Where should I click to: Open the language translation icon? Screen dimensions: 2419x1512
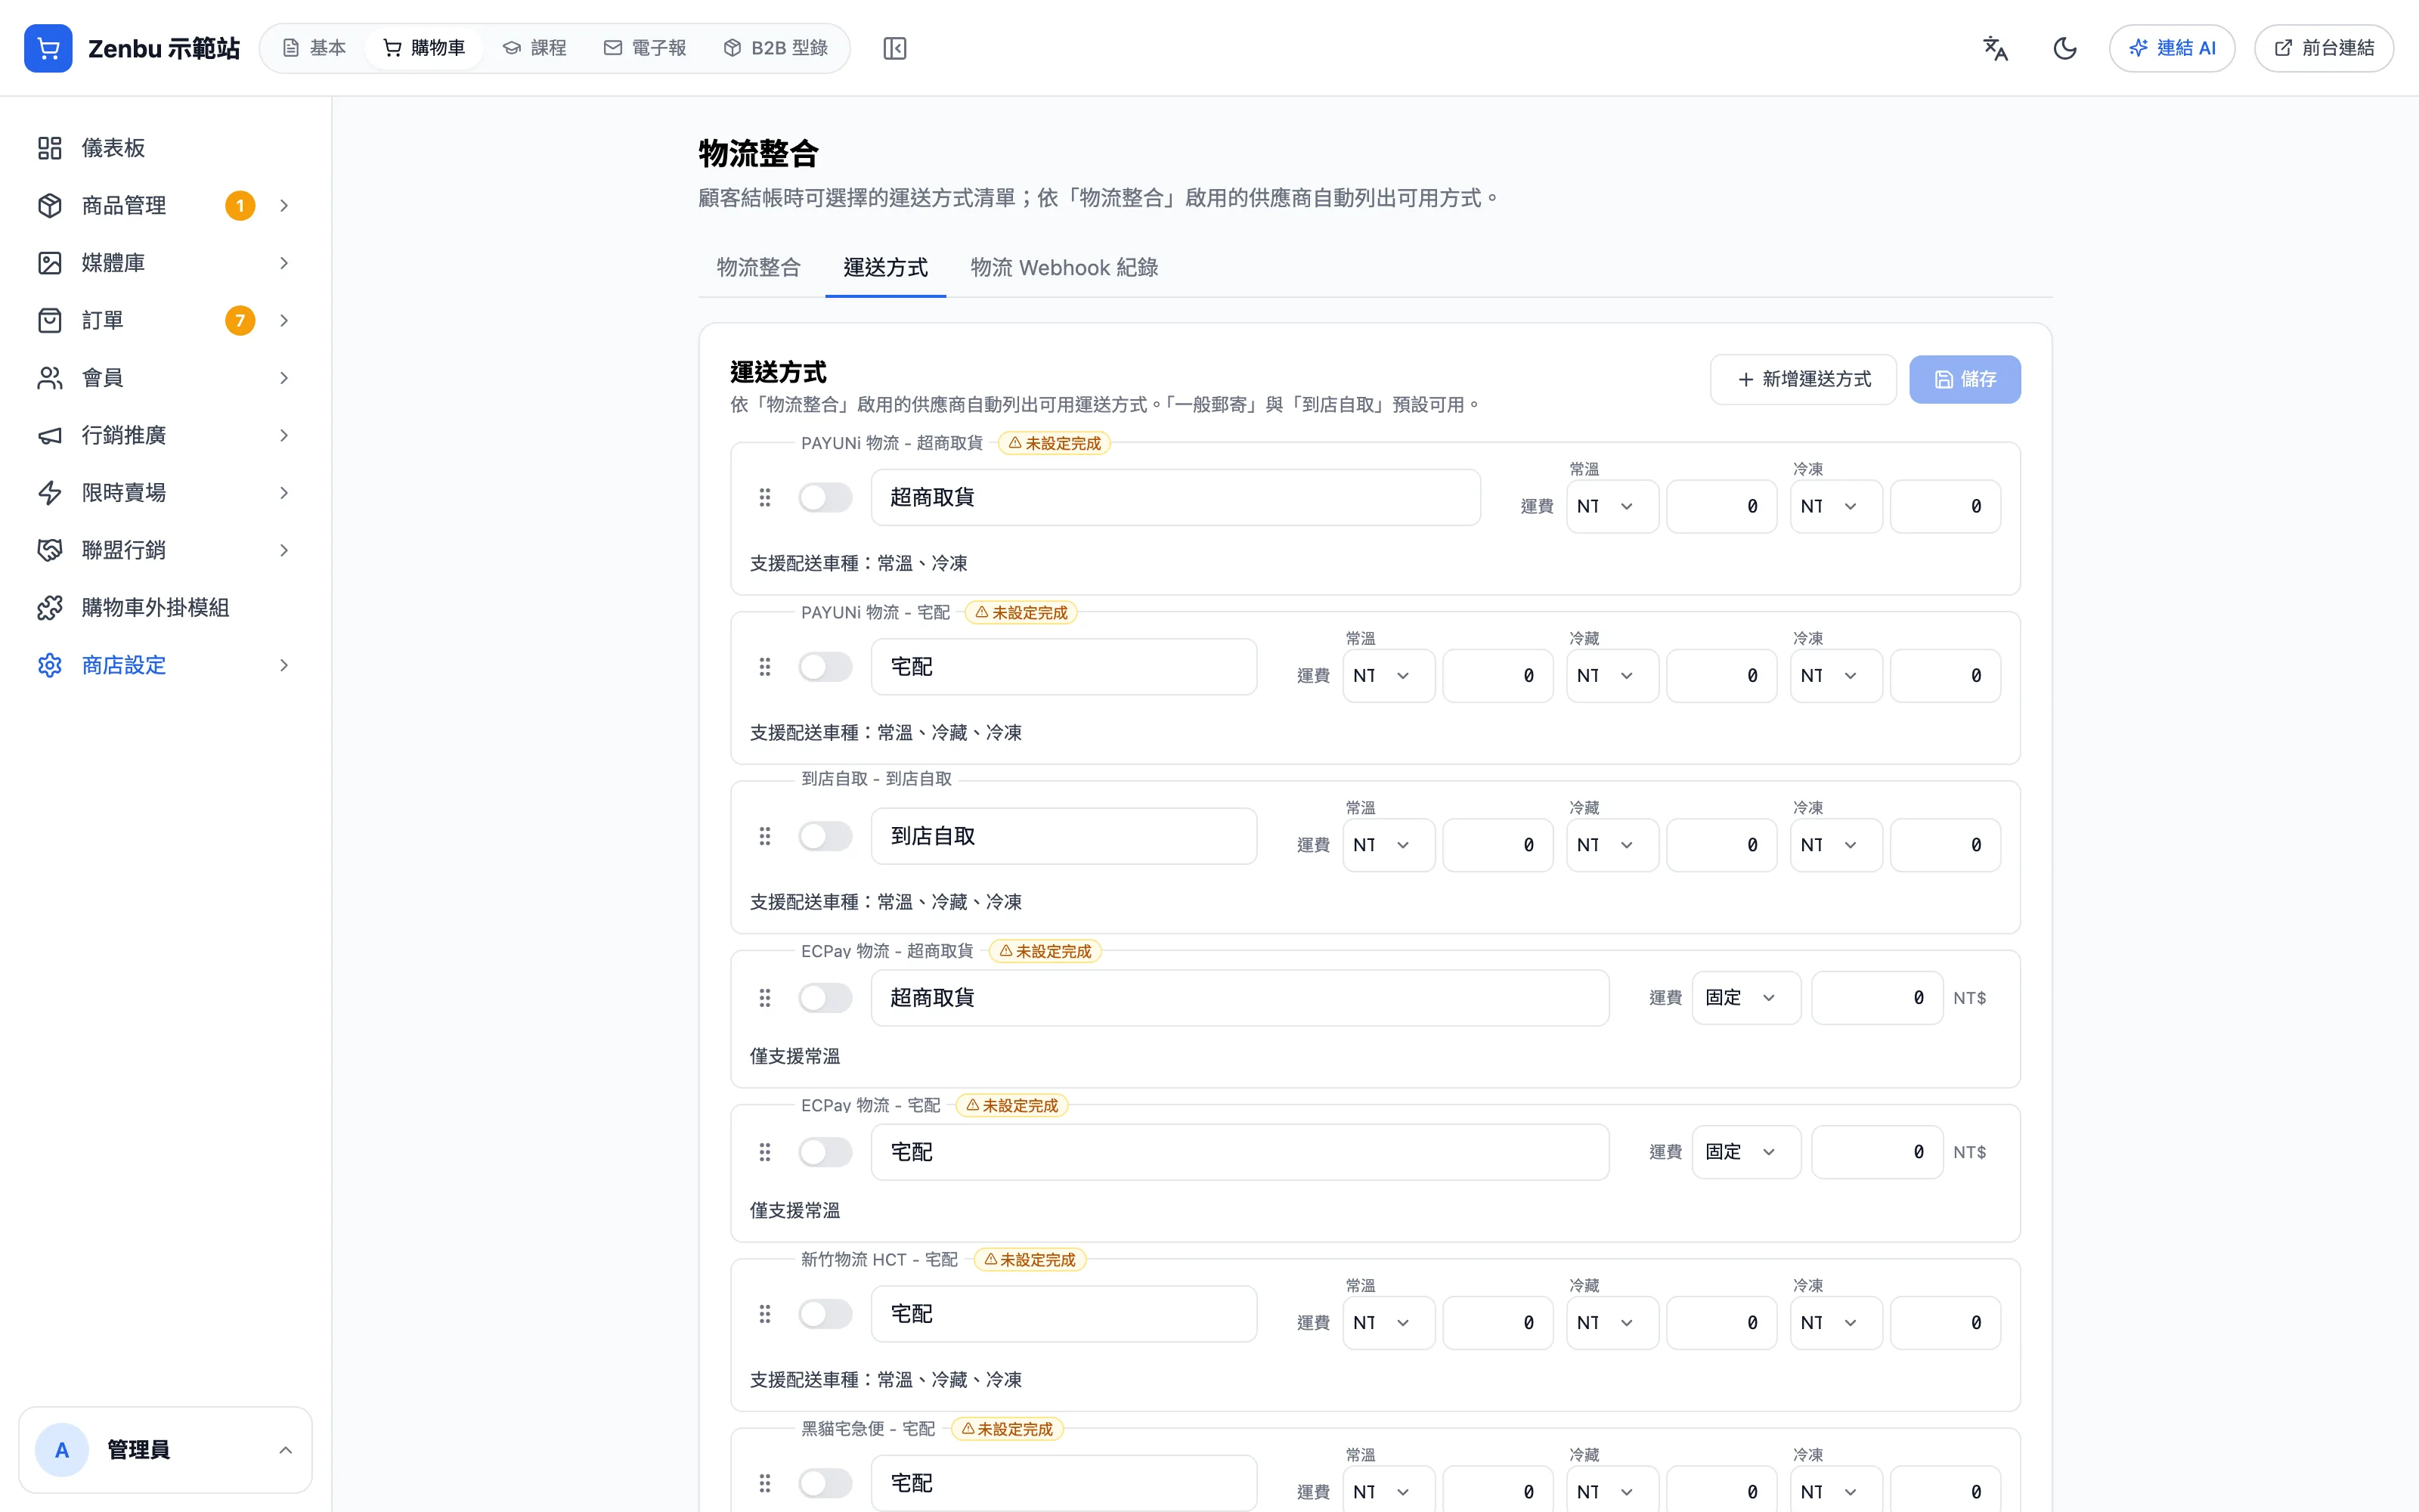pyautogui.click(x=1995, y=48)
